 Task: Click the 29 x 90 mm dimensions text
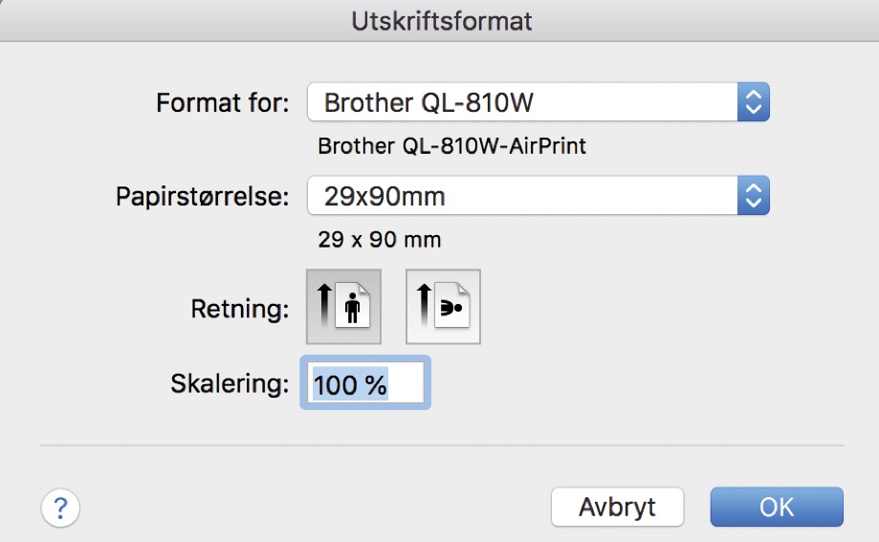[x=380, y=240]
